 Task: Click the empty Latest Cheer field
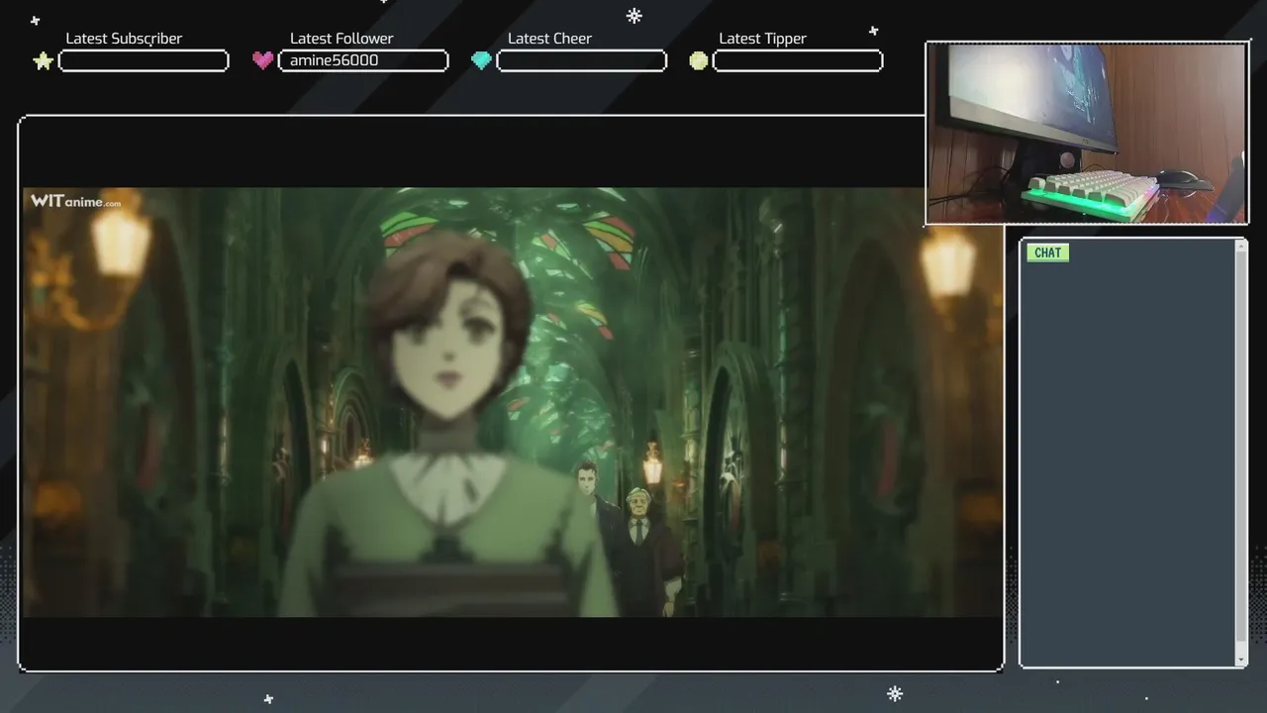click(581, 61)
